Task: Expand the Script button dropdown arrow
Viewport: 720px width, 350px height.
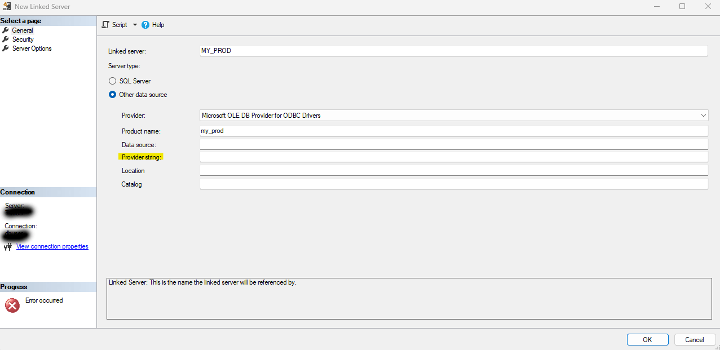Action: [x=135, y=25]
